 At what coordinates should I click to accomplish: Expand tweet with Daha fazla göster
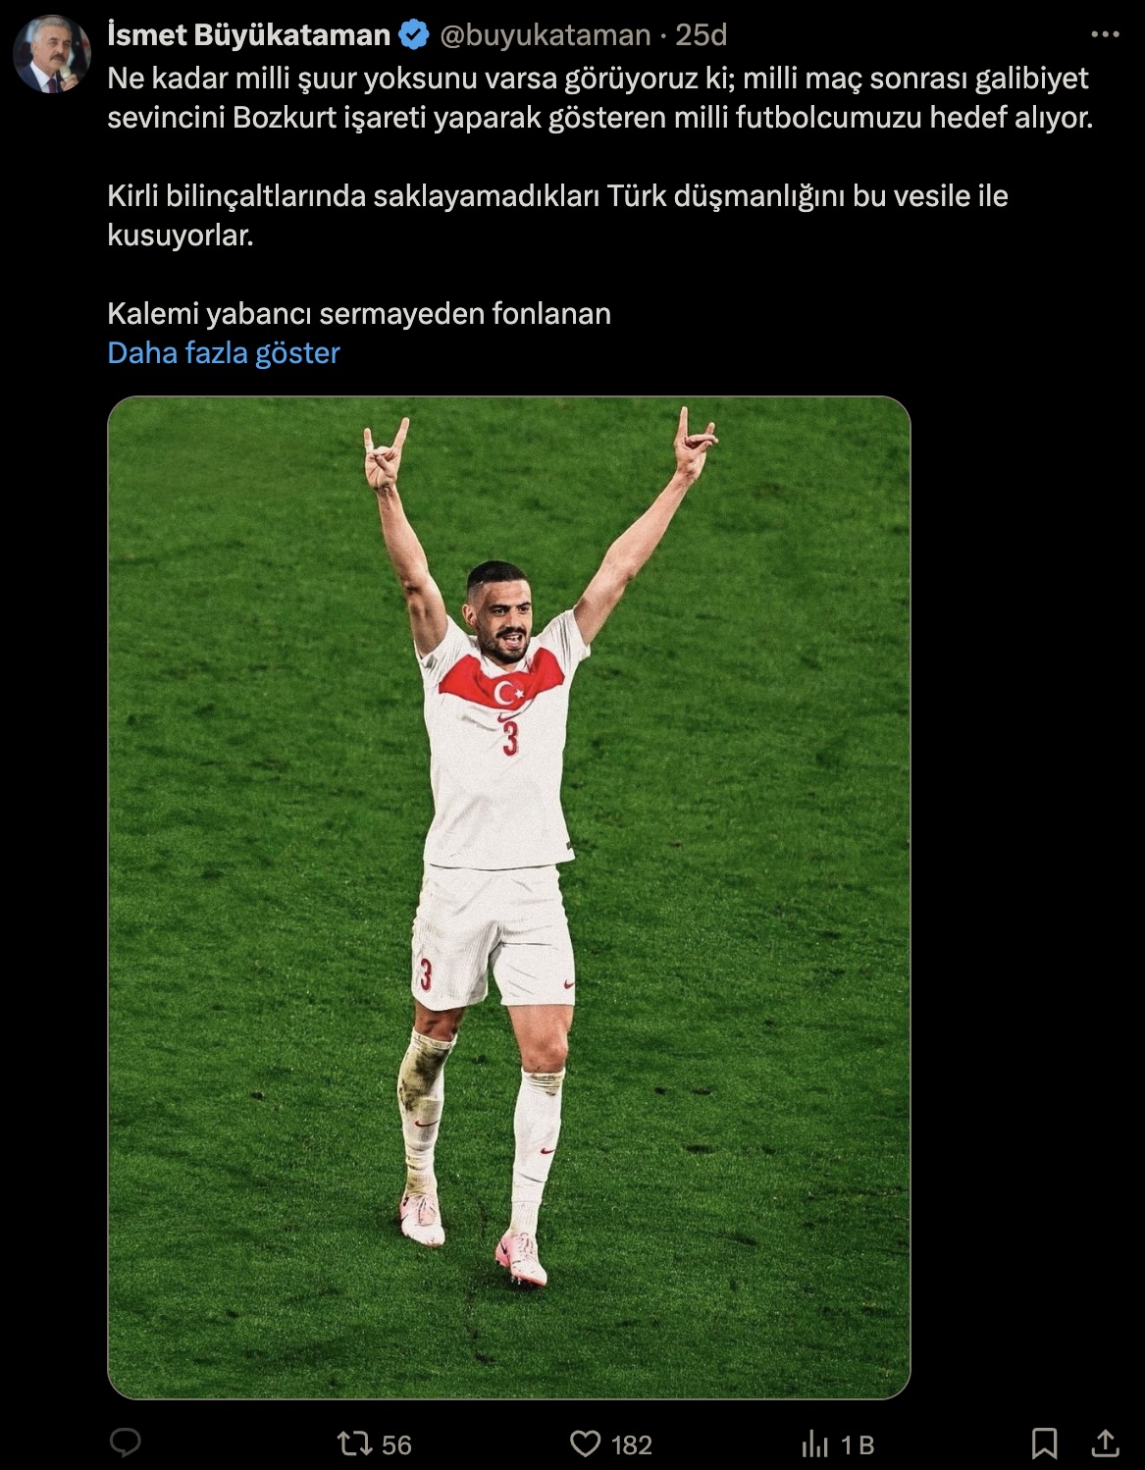point(224,353)
